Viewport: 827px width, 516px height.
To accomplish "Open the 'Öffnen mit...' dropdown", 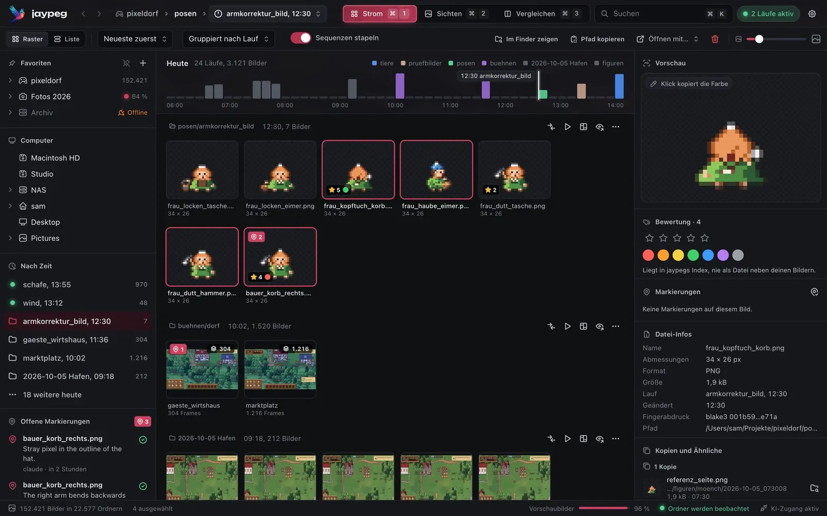I will (668, 39).
